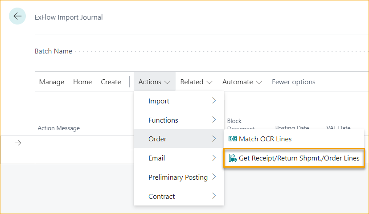Click the Action Message column header
The image size is (369, 214).
[58, 128]
